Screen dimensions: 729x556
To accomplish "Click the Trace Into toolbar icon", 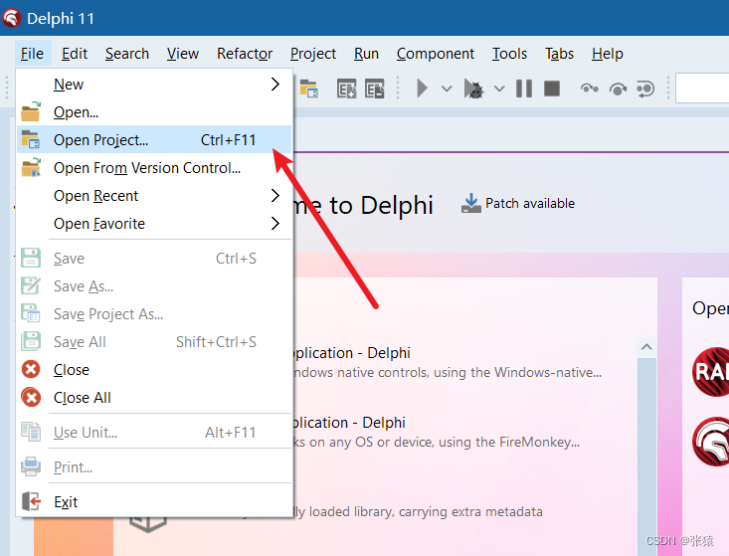I will [x=590, y=89].
